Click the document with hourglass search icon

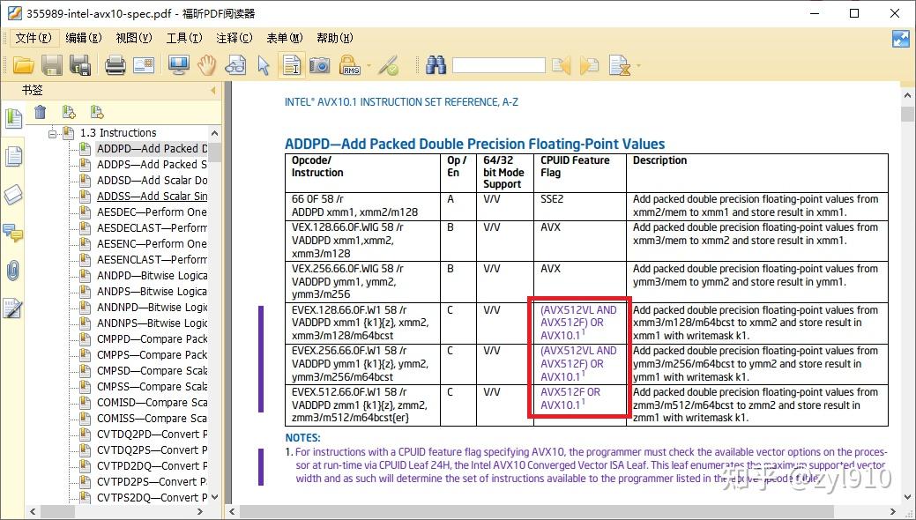[619, 65]
